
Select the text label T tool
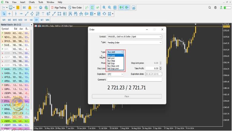point(43,14)
